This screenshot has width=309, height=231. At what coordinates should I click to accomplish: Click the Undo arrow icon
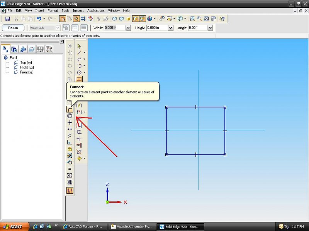[x=39, y=18]
